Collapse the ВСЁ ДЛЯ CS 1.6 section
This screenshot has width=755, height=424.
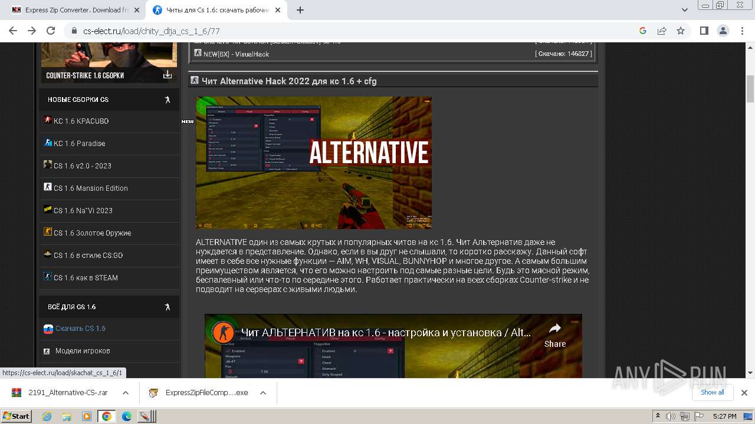pos(168,307)
